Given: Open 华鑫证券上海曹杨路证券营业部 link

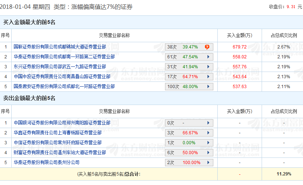Looking at the screenshot, I should [x=57, y=133].
